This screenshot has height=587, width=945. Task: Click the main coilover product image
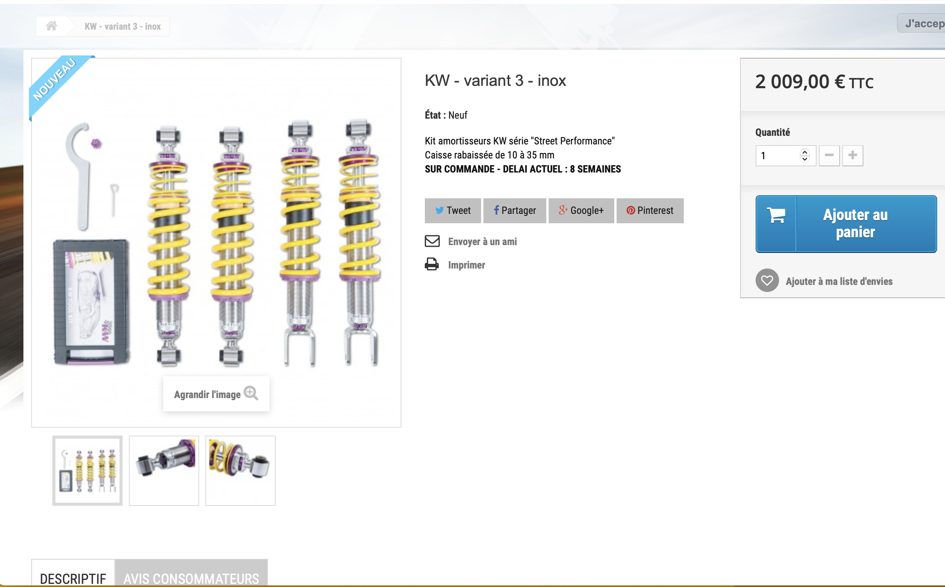(216, 242)
